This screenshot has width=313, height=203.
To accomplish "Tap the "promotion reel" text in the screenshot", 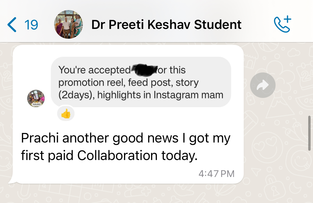I will pyautogui.click(x=91, y=83).
